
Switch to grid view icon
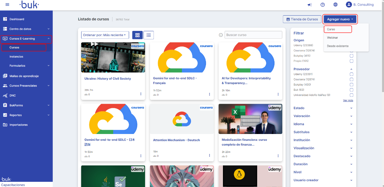(137, 35)
